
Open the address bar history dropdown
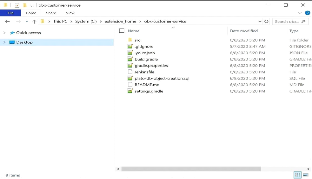(260, 22)
